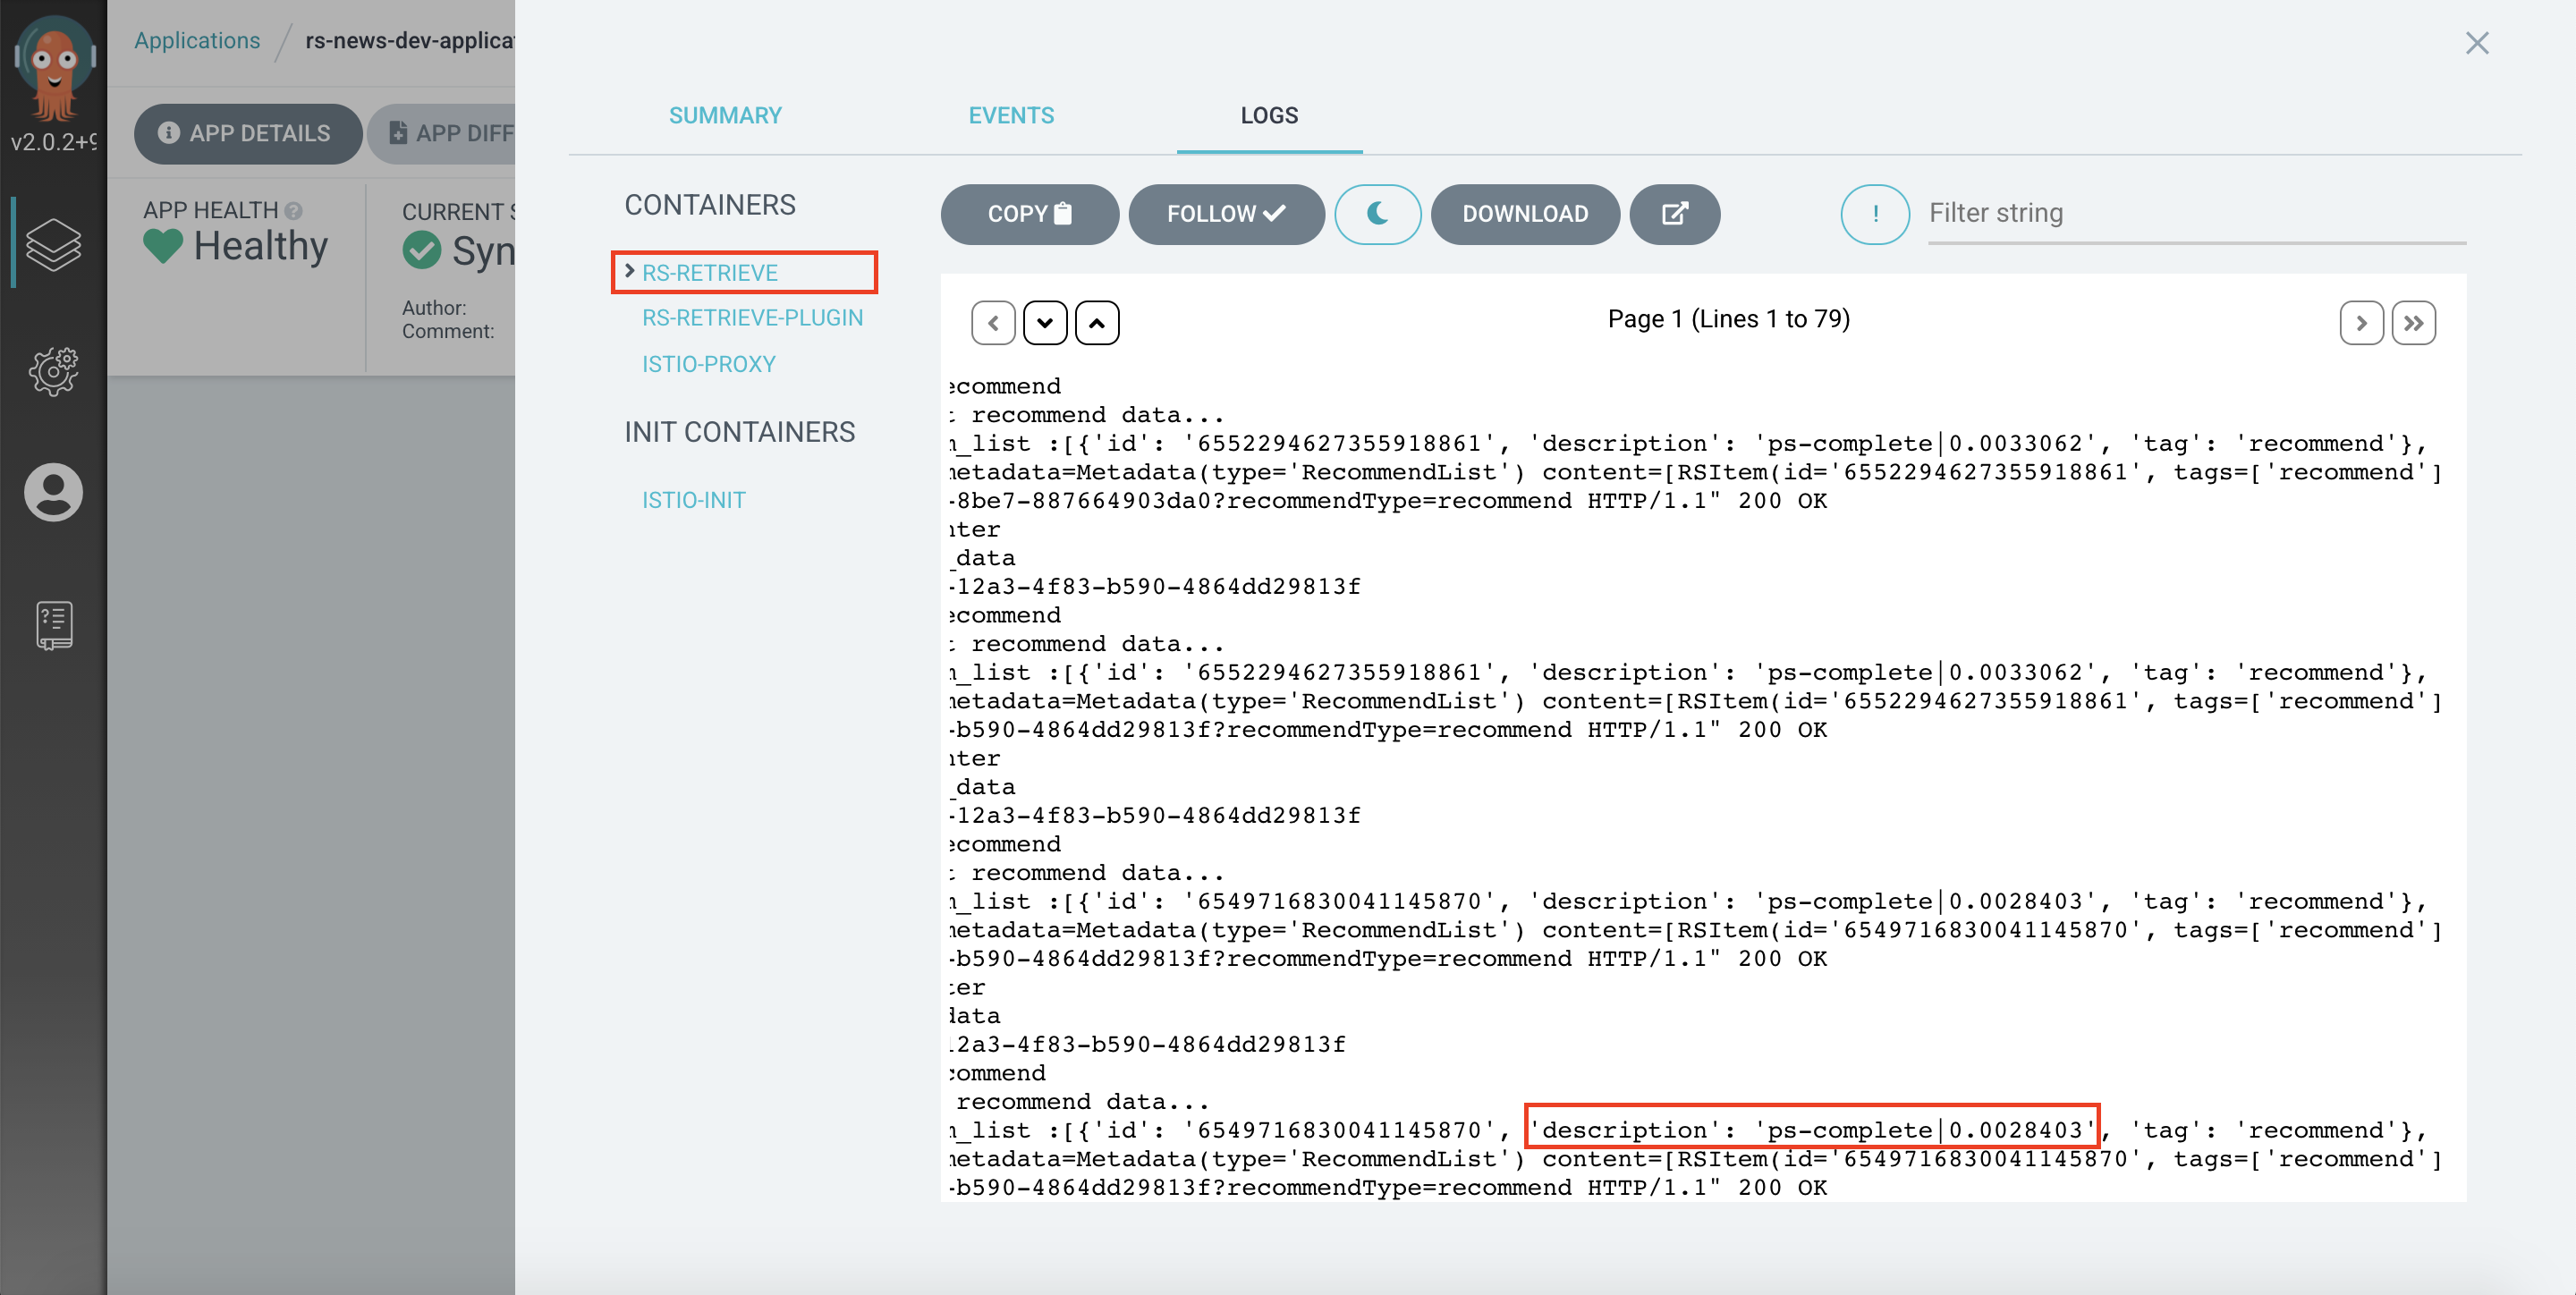The height and width of the screenshot is (1295, 2576).
Task: Switch to the SUMMARY tab
Action: (x=725, y=115)
